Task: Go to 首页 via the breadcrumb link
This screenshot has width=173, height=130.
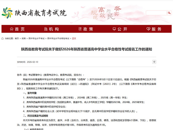Action: click(17, 38)
